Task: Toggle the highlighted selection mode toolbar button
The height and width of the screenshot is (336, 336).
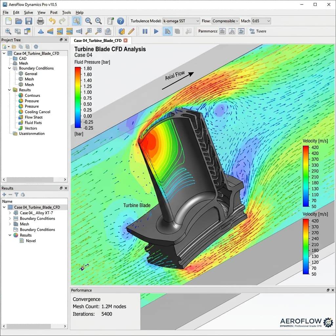Action: click(77, 21)
